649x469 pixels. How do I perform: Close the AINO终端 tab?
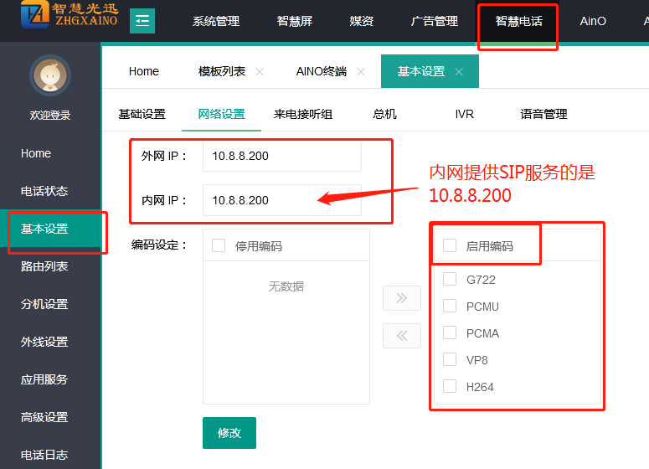click(x=361, y=72)
